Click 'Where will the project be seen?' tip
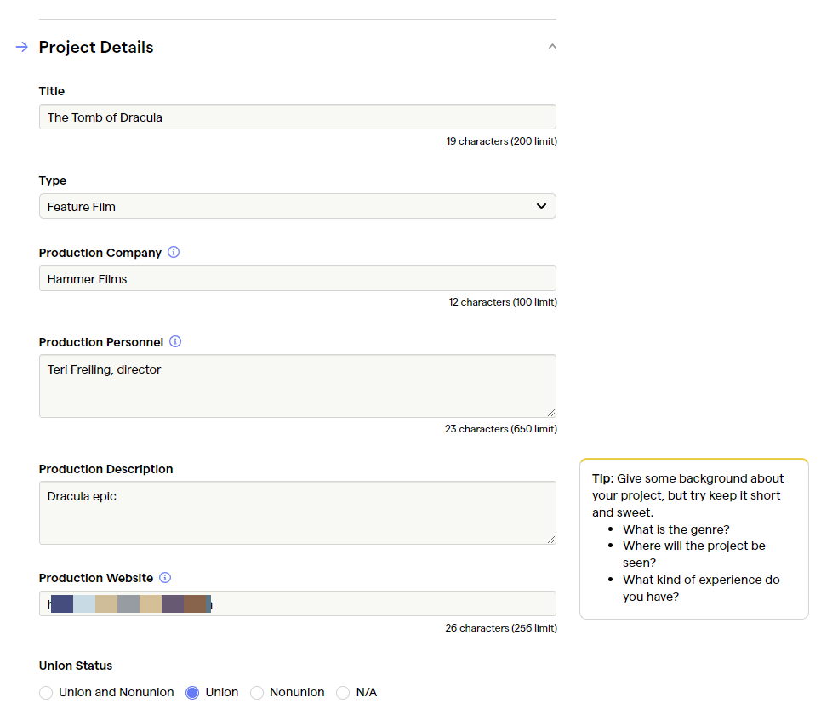The width and height of the screenshot is (821, 726). pyautogui.click(x=693, y=554)
